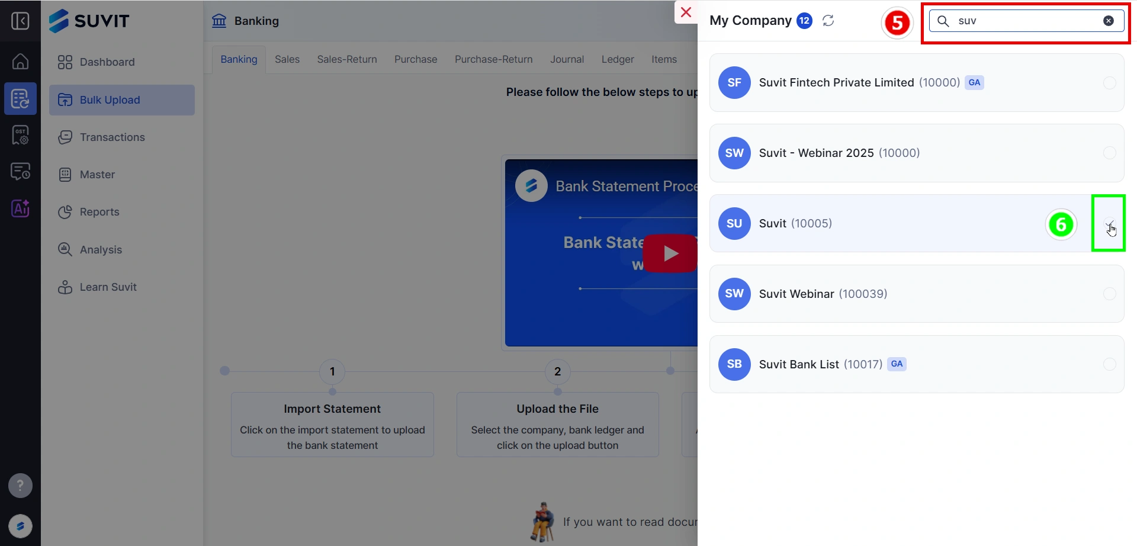Screen dimensions: 1137x546
Task: Click the SU avatar of Suvit (10005)
Action: tap(734, 223)
